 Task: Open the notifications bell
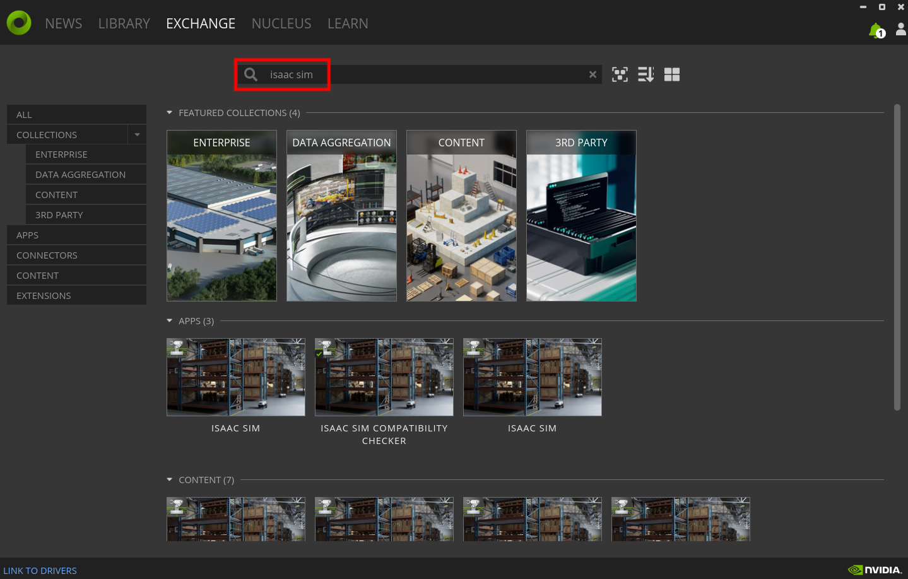[x=876, y=30]
